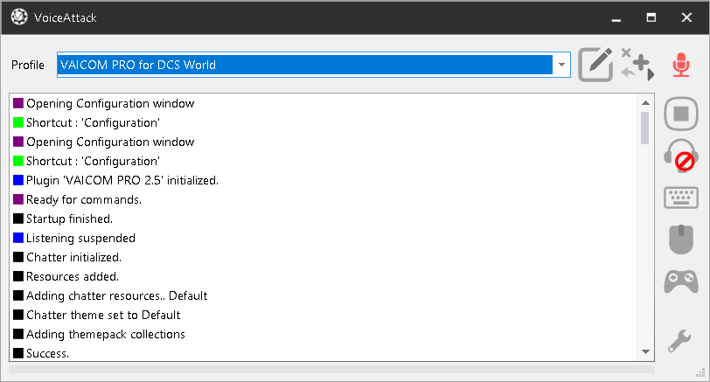Open the profile actions plus-arrow icon

pyautogui.click(x=637, y=65)
